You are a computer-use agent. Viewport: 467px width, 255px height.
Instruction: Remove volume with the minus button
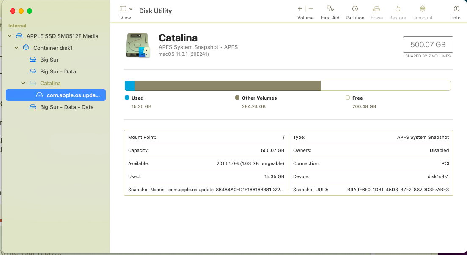pyautogui.click(x=311, y=9)
